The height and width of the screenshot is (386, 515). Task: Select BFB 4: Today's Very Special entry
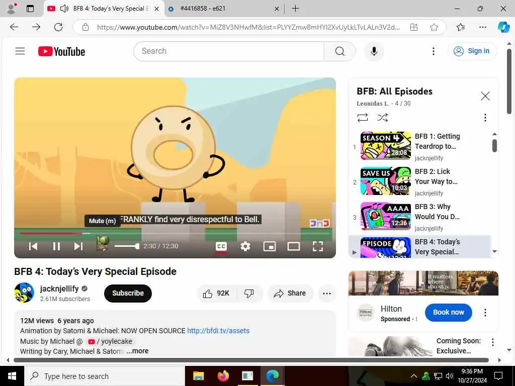(x=420, y=247)
